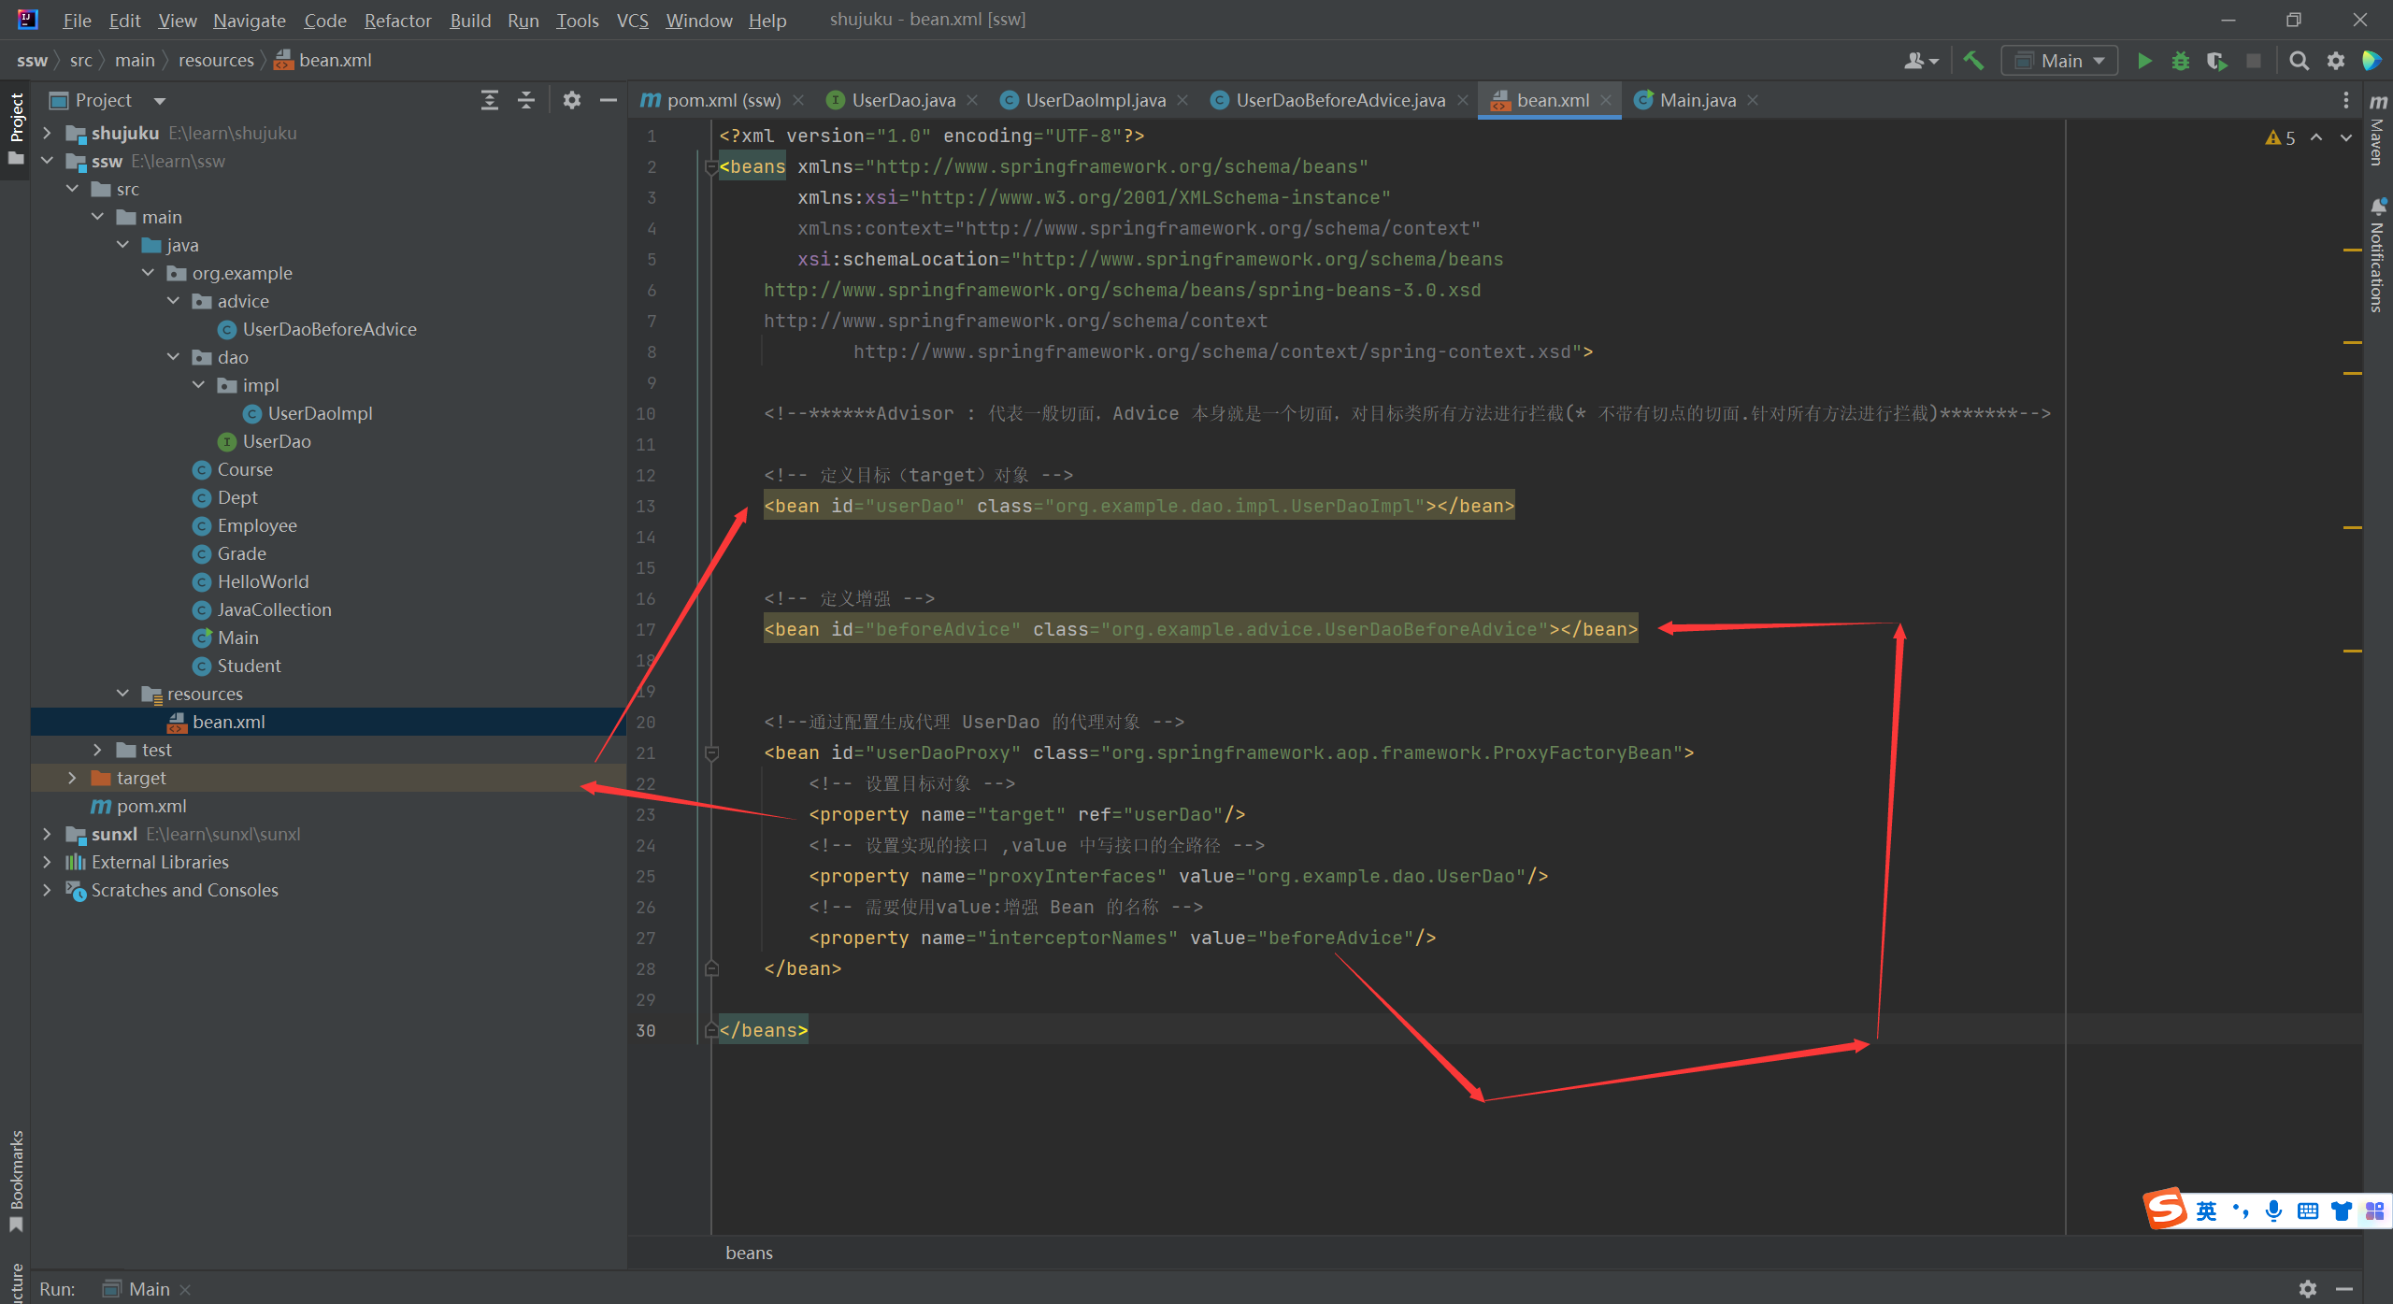2393x1304 pixels.
Task: Click the green Run button
Action: click(2144, 61)
